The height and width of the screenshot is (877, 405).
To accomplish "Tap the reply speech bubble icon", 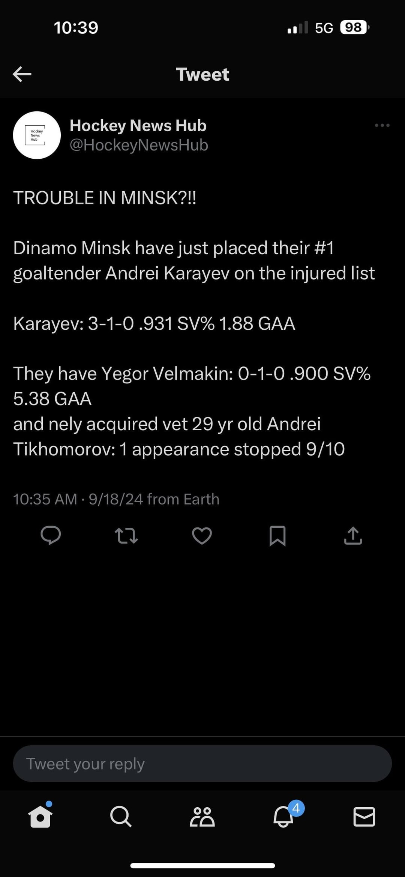I will click(x=51, y=535).
